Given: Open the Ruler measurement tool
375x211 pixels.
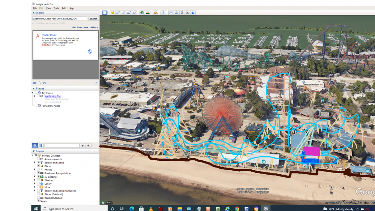Looking at the screenshot, I should [x=163, y=13].
